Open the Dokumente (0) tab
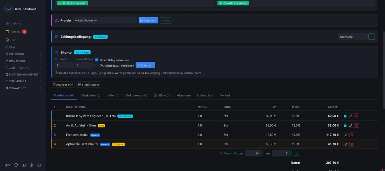Viewport: 385px width, 171px height. (x=136, y=95)
